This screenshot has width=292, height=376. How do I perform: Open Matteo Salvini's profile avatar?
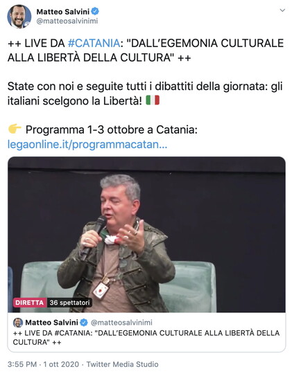(x=19, y=17)
